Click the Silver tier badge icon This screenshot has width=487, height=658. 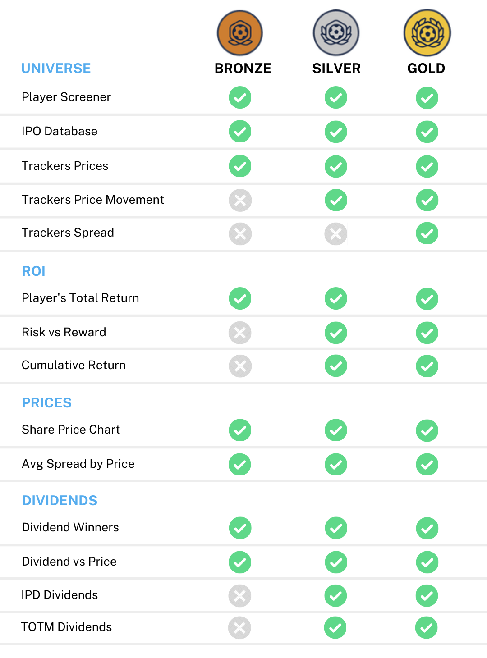tap(336, 33)
